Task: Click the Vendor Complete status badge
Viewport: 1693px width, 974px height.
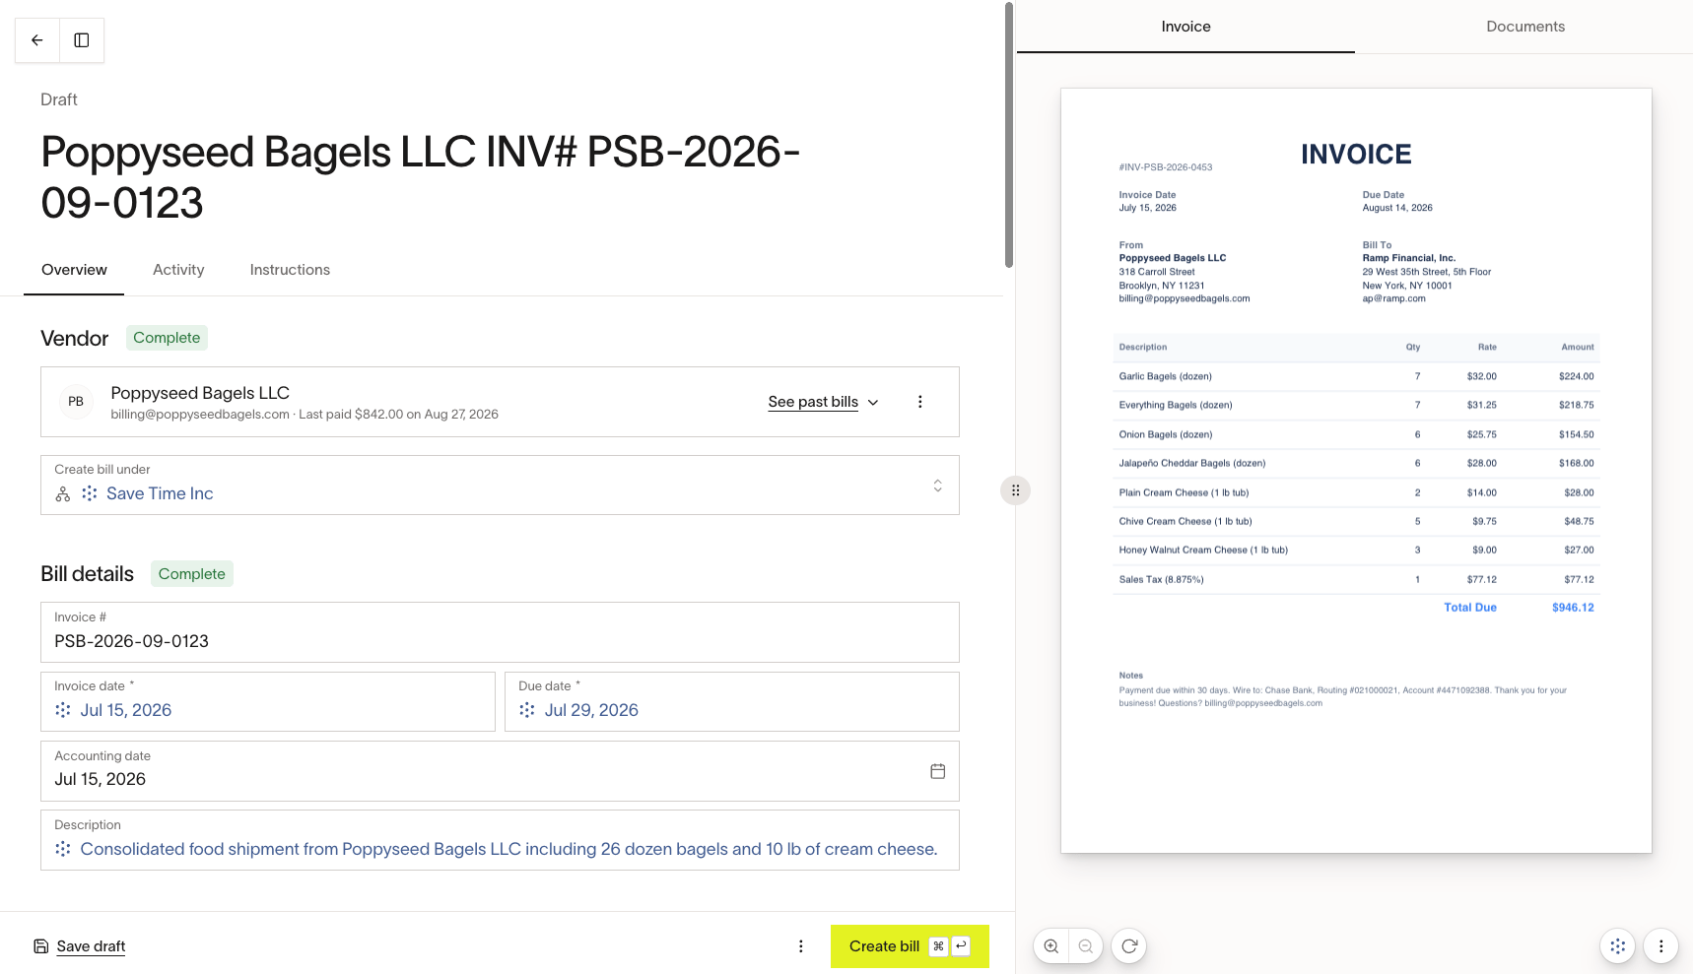Action: click(167, 338)
